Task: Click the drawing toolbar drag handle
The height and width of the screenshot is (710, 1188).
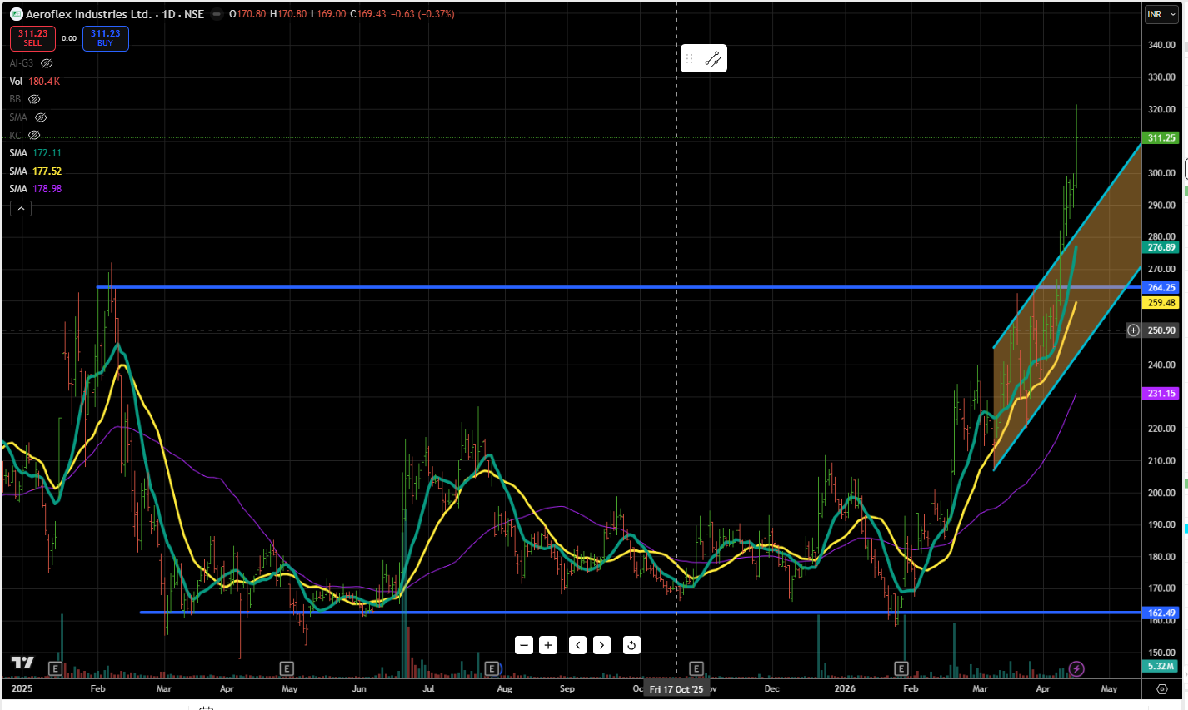Action: [x=690, y=59]
